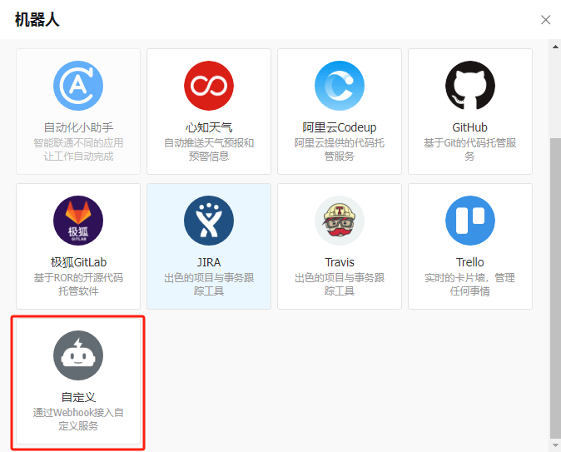Image resolution: width=561 pixels, height=452 pixels.
Task: Click the GitHub title text
Action: point(470,127)
